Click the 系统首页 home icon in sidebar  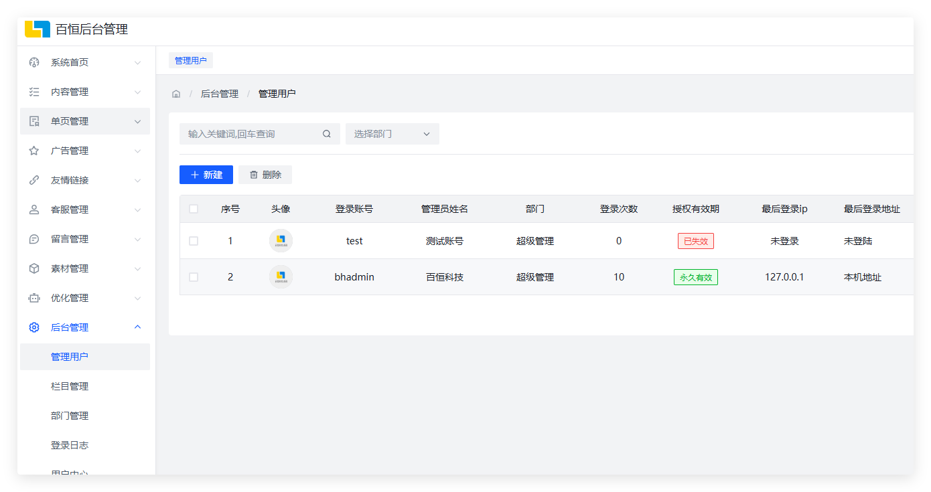(x=33, y=62)
